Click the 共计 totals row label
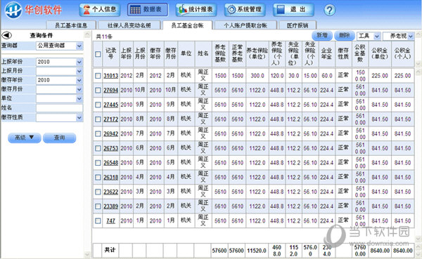 click(110, 250)
